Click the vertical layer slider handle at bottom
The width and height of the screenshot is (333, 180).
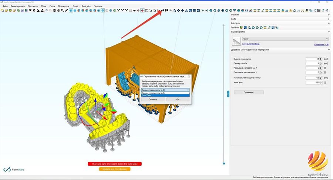[224, 163]
